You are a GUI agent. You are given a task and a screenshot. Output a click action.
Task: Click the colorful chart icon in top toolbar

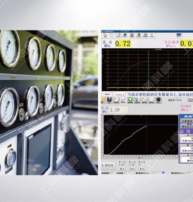click(119, 35)
